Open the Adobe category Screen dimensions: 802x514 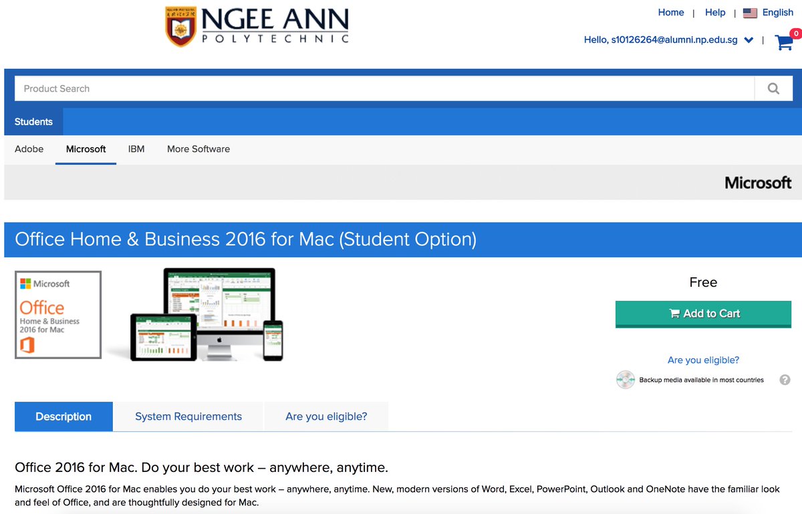click(29, 149)
